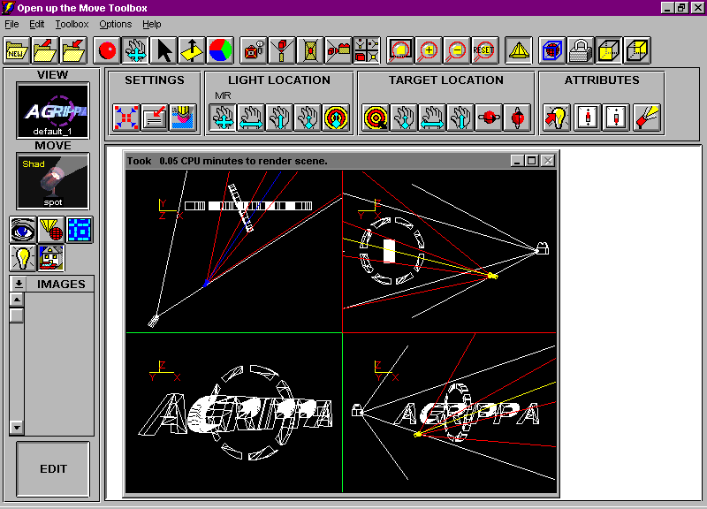
Task: Select the bullseye target location icon
Action: 376,118
